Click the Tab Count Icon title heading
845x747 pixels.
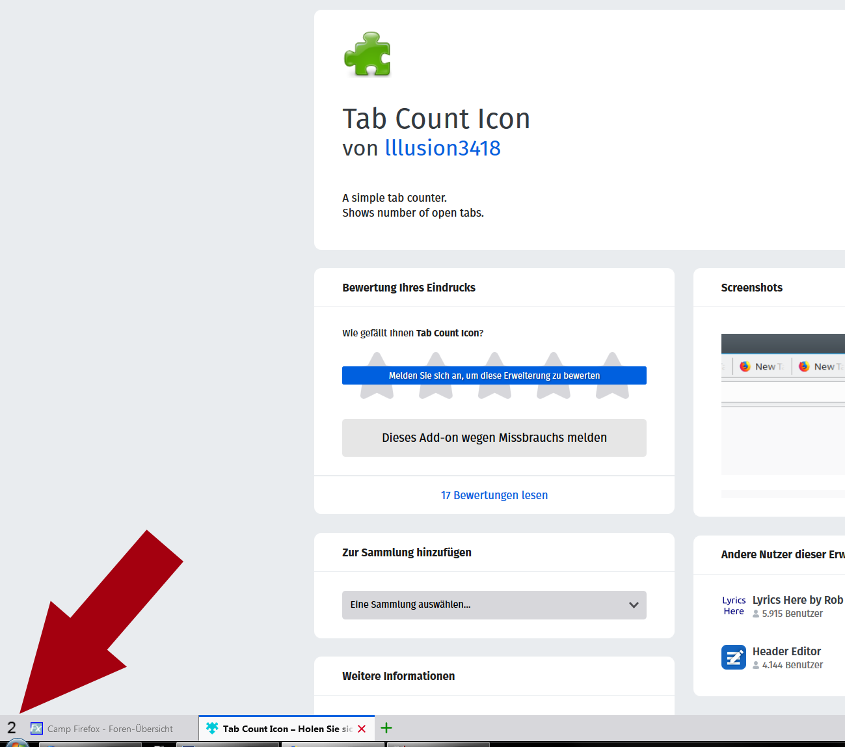click(x=436, y=119)
